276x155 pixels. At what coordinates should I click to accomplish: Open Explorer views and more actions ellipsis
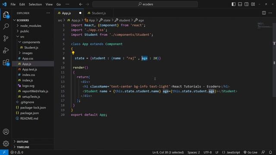point(48,13)
